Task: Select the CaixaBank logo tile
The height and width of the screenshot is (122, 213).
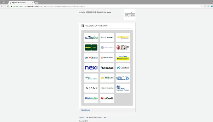Action: point(123,68)
